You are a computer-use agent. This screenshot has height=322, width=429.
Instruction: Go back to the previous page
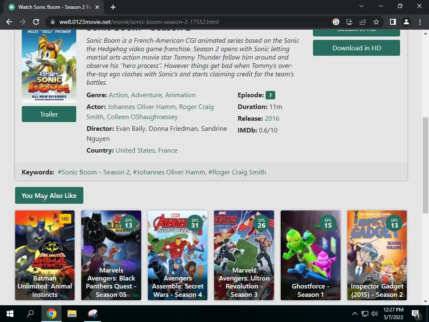(x=9, y=22)
